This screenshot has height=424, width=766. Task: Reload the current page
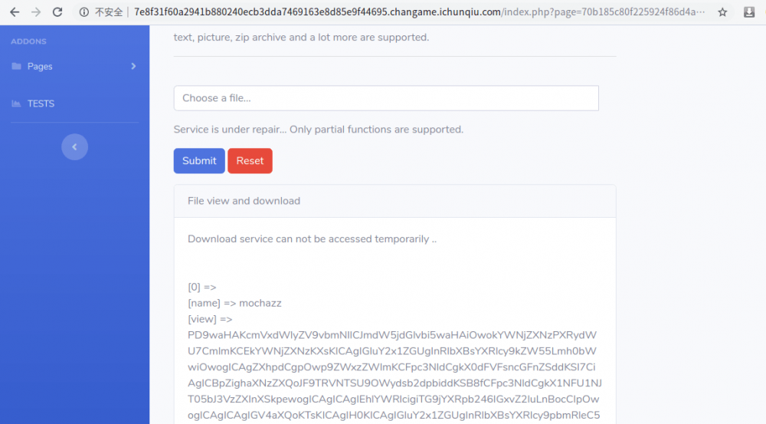pos(57,12)
